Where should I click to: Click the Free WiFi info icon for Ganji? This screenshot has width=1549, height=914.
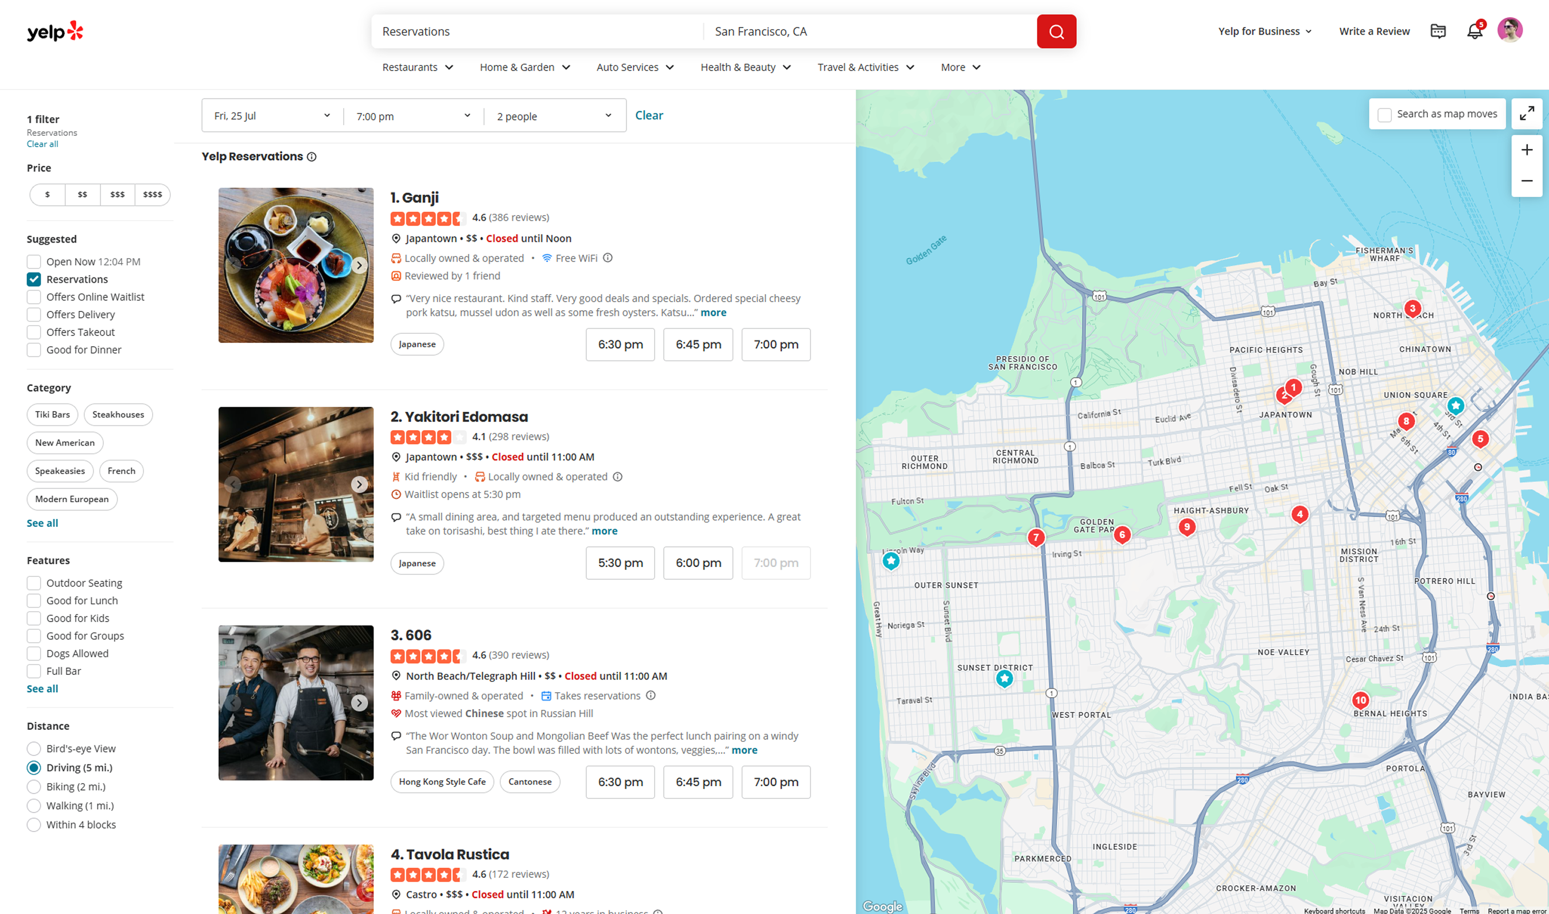(608, 257)
